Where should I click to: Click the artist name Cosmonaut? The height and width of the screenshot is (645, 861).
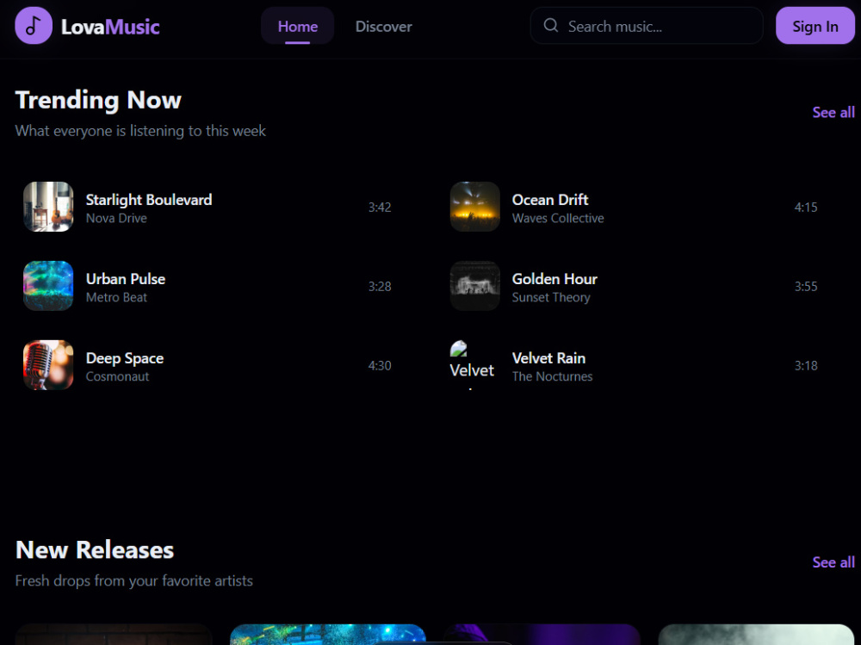117,376
